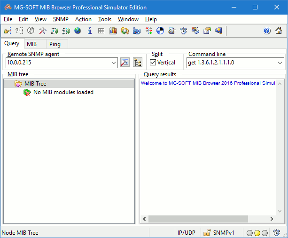Image resolution: width=288 pixels, height=238 pixels.
Task: Select the MIB Tree root node
Action: coord(35,84)
